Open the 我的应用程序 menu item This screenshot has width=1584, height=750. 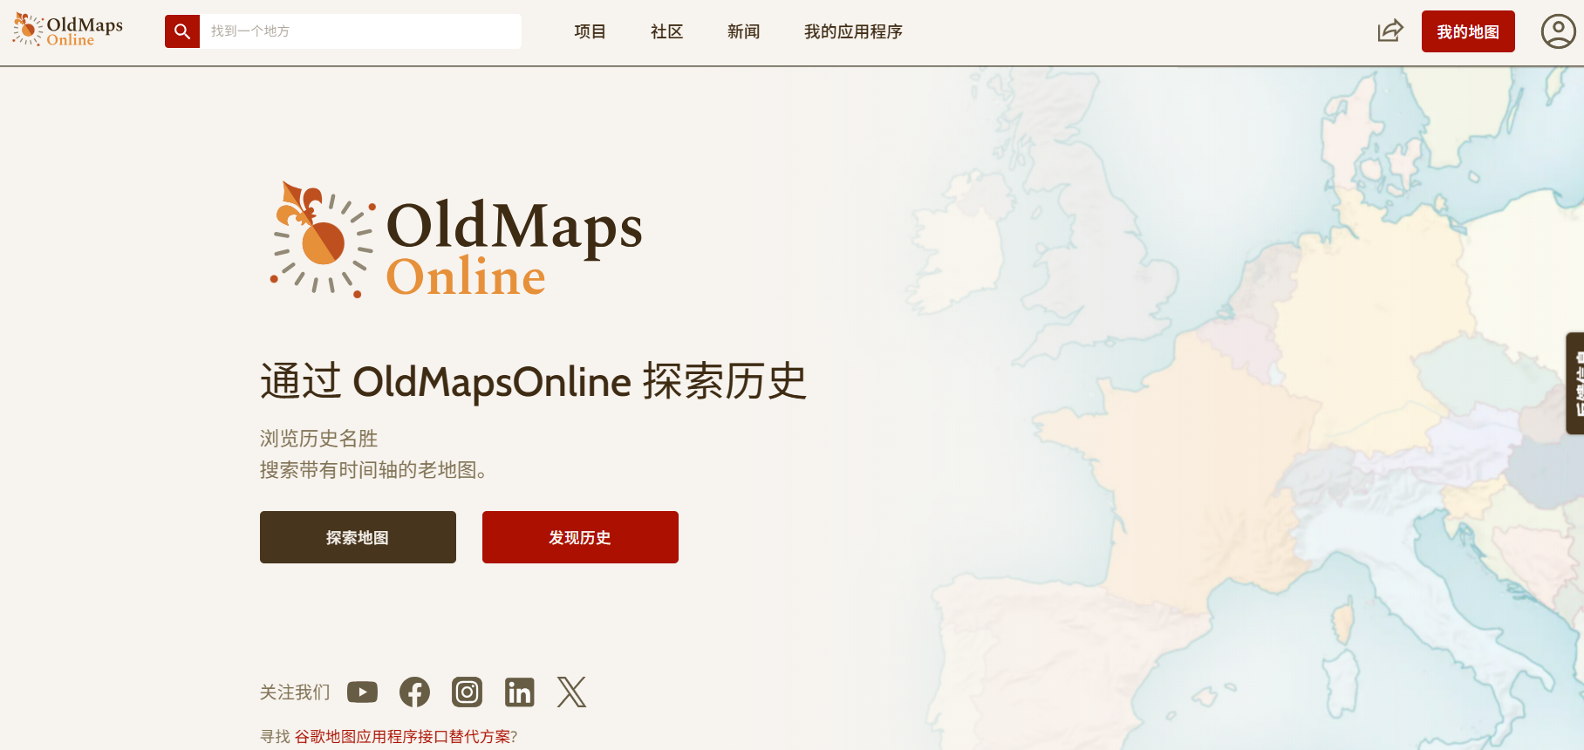(x=853, y=31)
